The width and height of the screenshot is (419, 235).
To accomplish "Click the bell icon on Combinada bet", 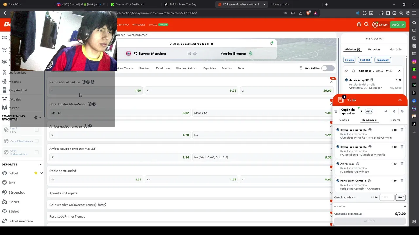I will pyautogui.click(x=354, y=71).
